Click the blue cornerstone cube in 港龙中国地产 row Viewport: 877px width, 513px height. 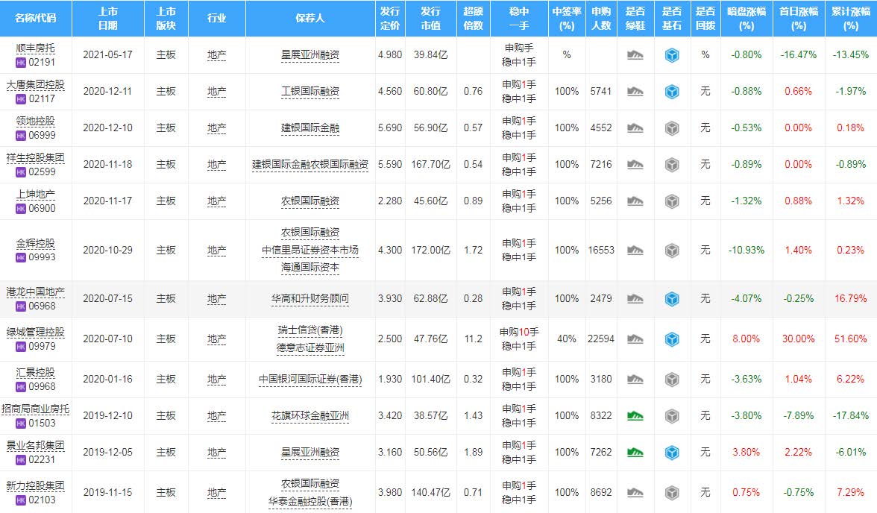coord(672,299)
